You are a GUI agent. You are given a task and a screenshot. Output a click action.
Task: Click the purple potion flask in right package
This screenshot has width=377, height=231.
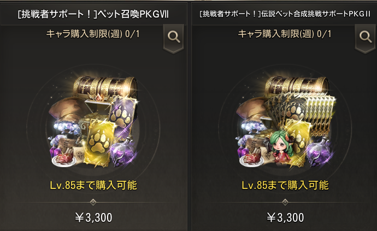coord(319,152)
